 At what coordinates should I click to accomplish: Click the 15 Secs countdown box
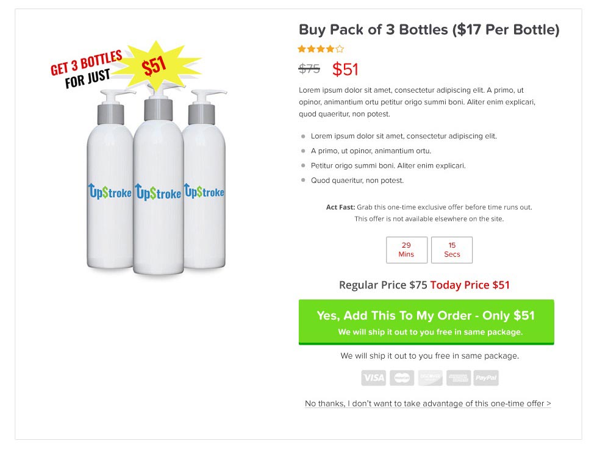pos(451,249)
